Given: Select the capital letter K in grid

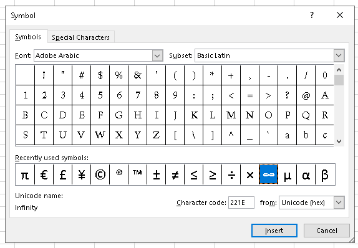Looking at the screenshot, I should click(193, 115).
